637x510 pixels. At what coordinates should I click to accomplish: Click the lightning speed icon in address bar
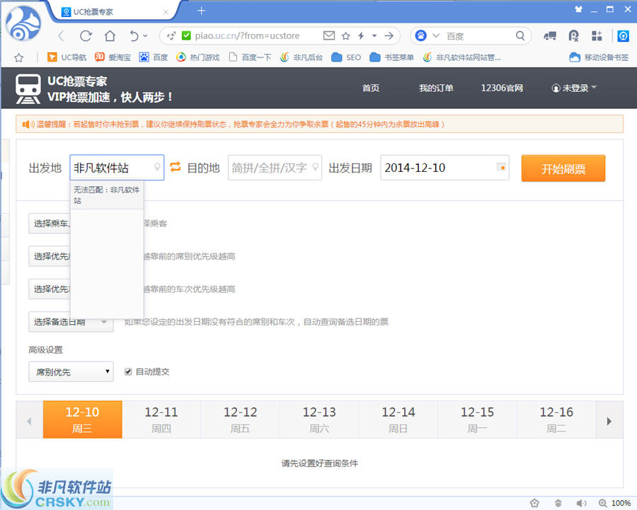click(x=360, y=35)
